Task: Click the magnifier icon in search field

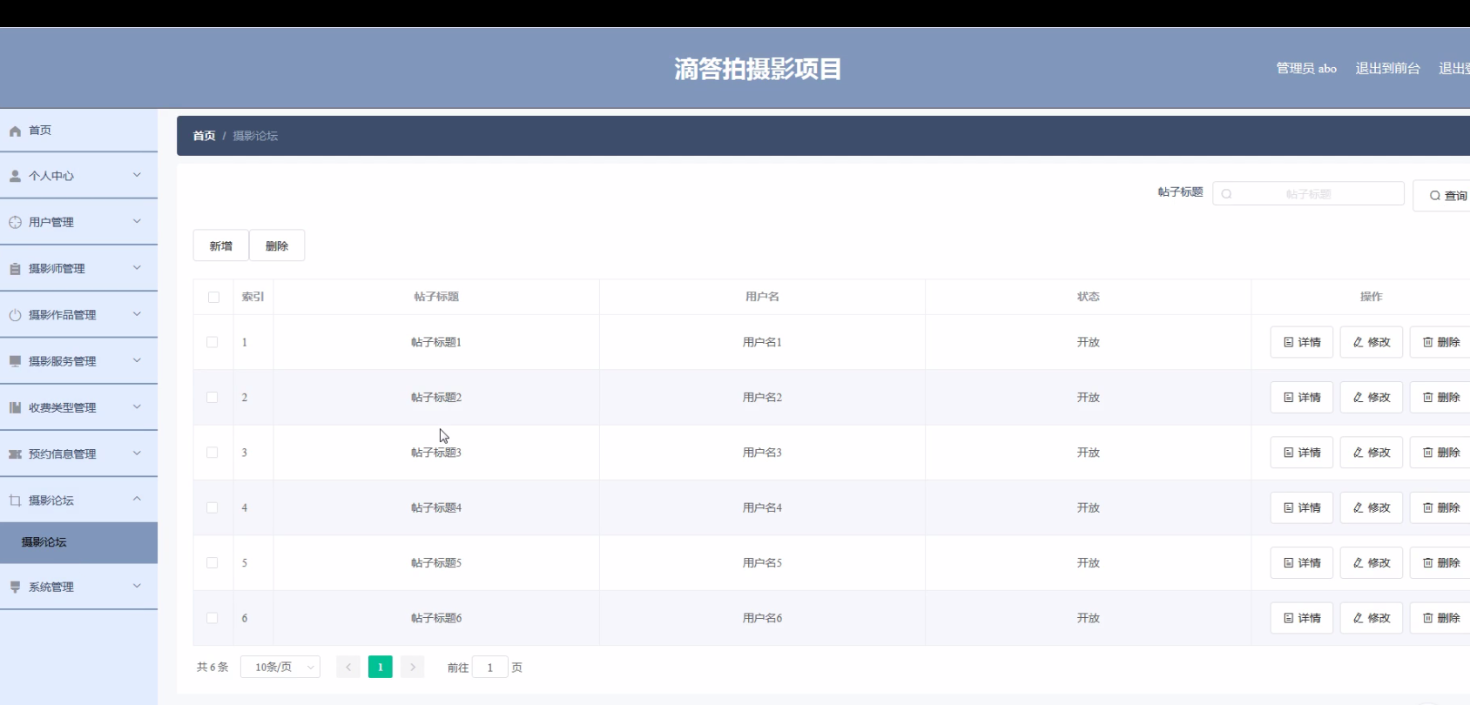Action: tap(1227, 194)
